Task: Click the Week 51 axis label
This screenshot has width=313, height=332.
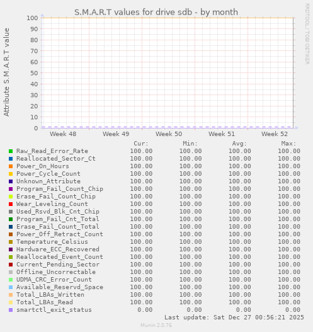Action: [x=222, y=134]
